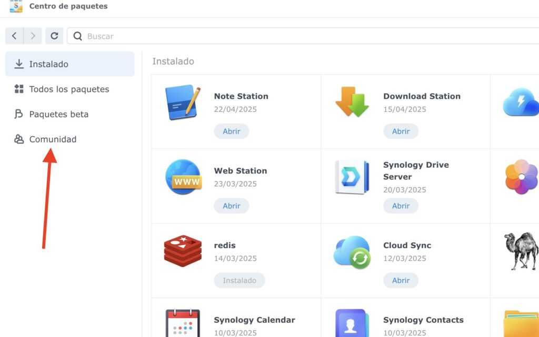
Task: Click the Web Station globe icon
Action: [183, 177]
